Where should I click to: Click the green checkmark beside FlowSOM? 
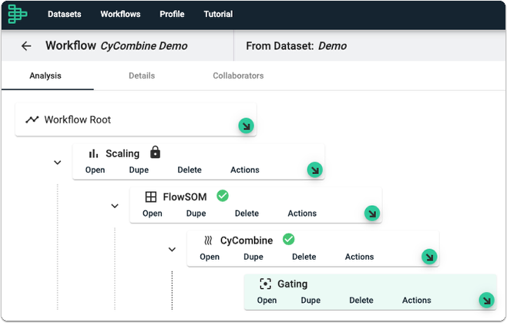(223, 196)
